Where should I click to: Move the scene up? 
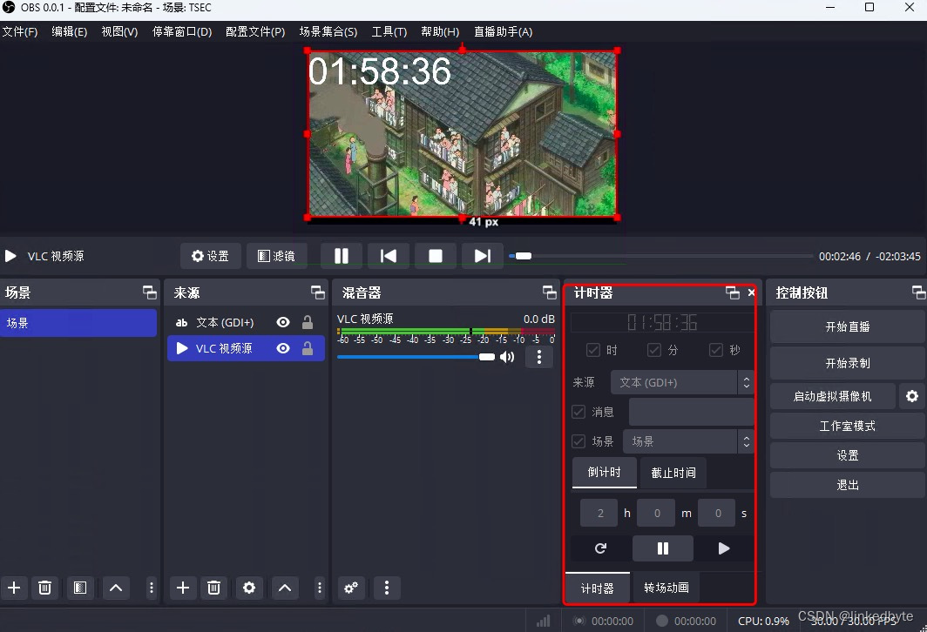tap(116, 588)
